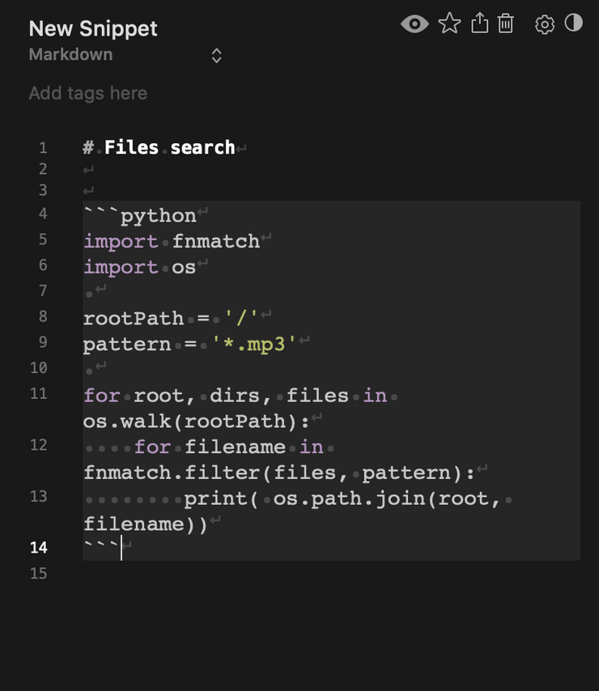Click the ```python fence line

click(x=140, y=216)
